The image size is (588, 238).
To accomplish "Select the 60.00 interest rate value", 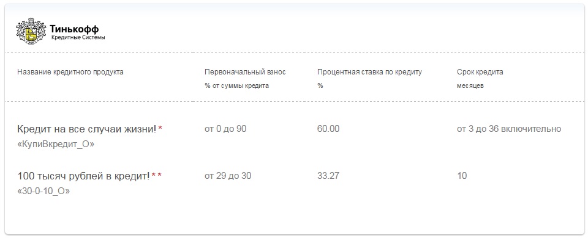I will point(328,129).
